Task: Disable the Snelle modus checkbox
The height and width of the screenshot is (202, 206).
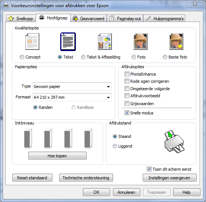Action: pyautogui.click(x=127, y=113)
